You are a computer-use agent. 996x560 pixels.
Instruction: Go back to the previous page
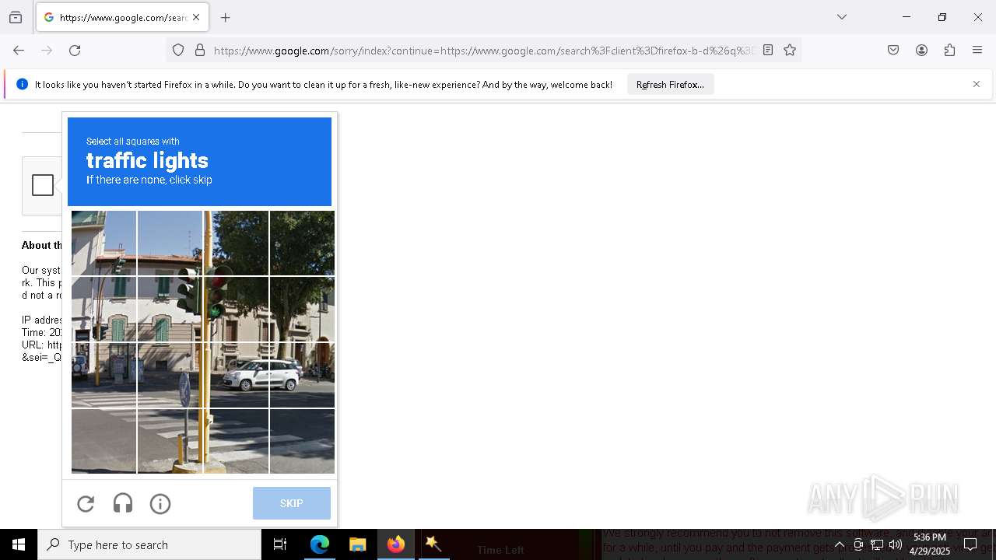(x=19, y=51)
